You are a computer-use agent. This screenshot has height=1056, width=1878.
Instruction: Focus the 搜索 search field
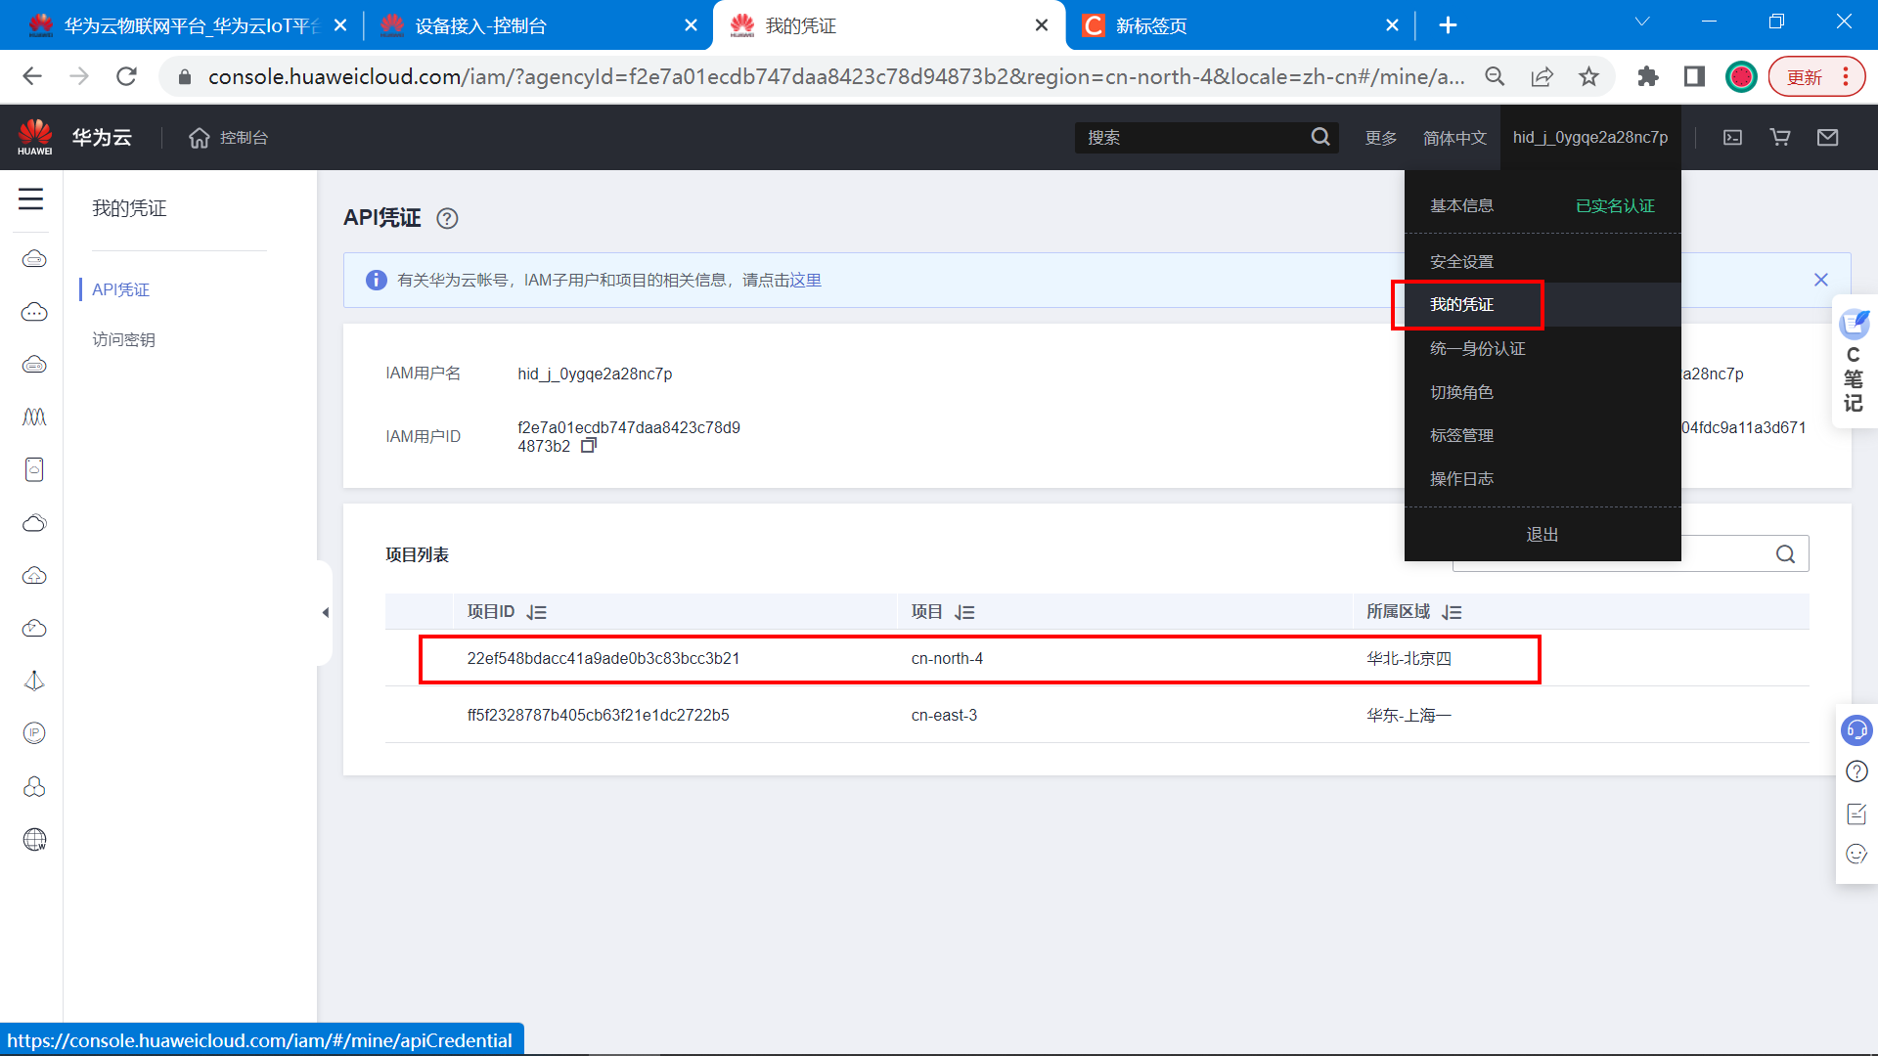(1193, 138)
